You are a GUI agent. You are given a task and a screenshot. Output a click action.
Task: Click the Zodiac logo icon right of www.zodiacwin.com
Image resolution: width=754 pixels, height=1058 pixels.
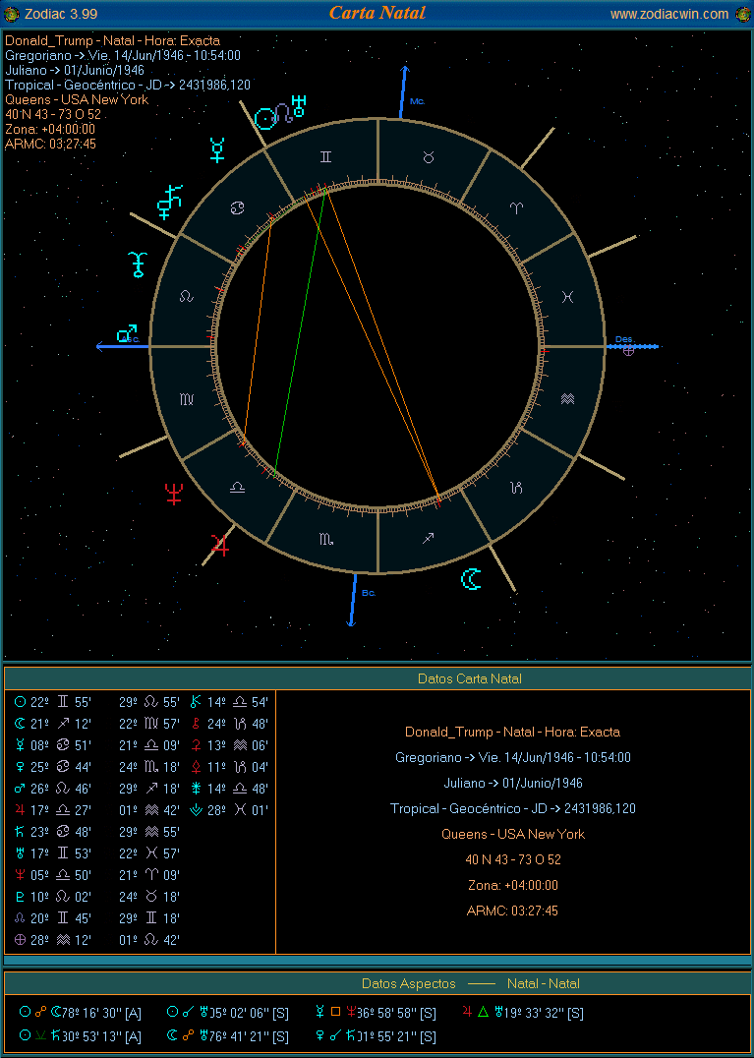[741, 14]
